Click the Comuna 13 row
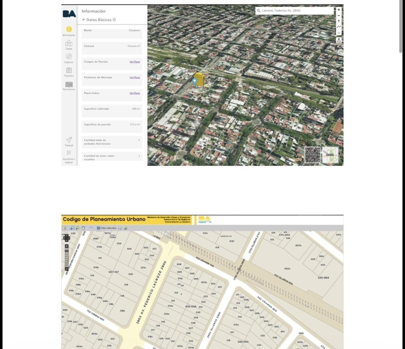The height and width of the screenshot is (349, 405). (x=112, y=48)
